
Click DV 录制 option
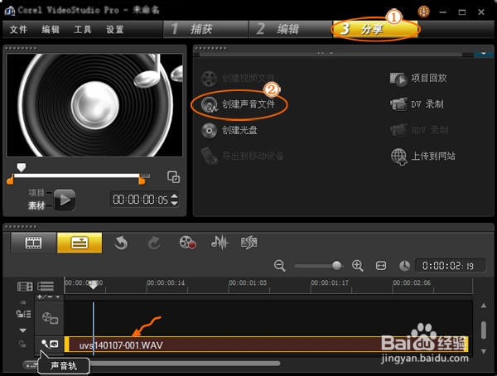(427, 104)
